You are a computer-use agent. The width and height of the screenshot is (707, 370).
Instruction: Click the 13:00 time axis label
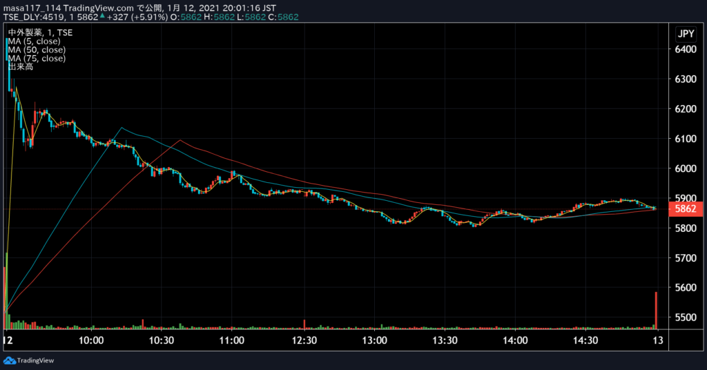tap(375, 340)
